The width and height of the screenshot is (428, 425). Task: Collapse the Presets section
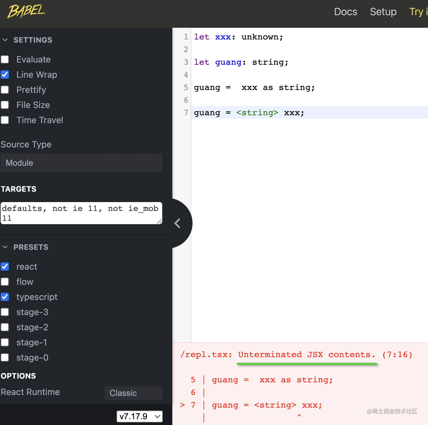5,247
